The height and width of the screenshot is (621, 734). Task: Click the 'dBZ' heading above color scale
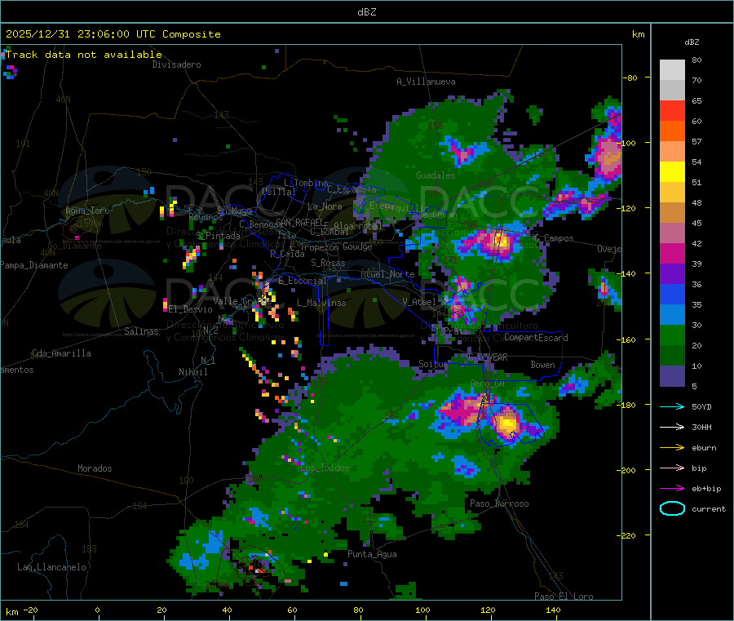click(x=692, y=42)
